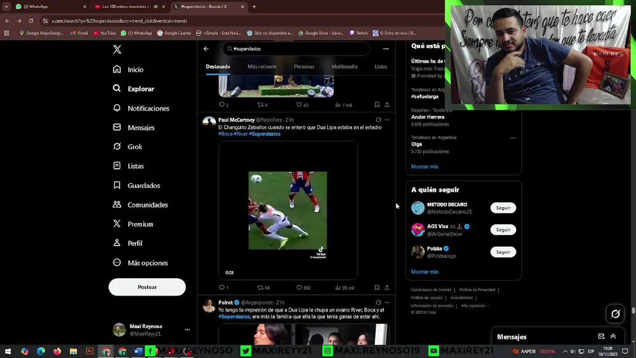Open options for Ander Herrera trend

513,110
